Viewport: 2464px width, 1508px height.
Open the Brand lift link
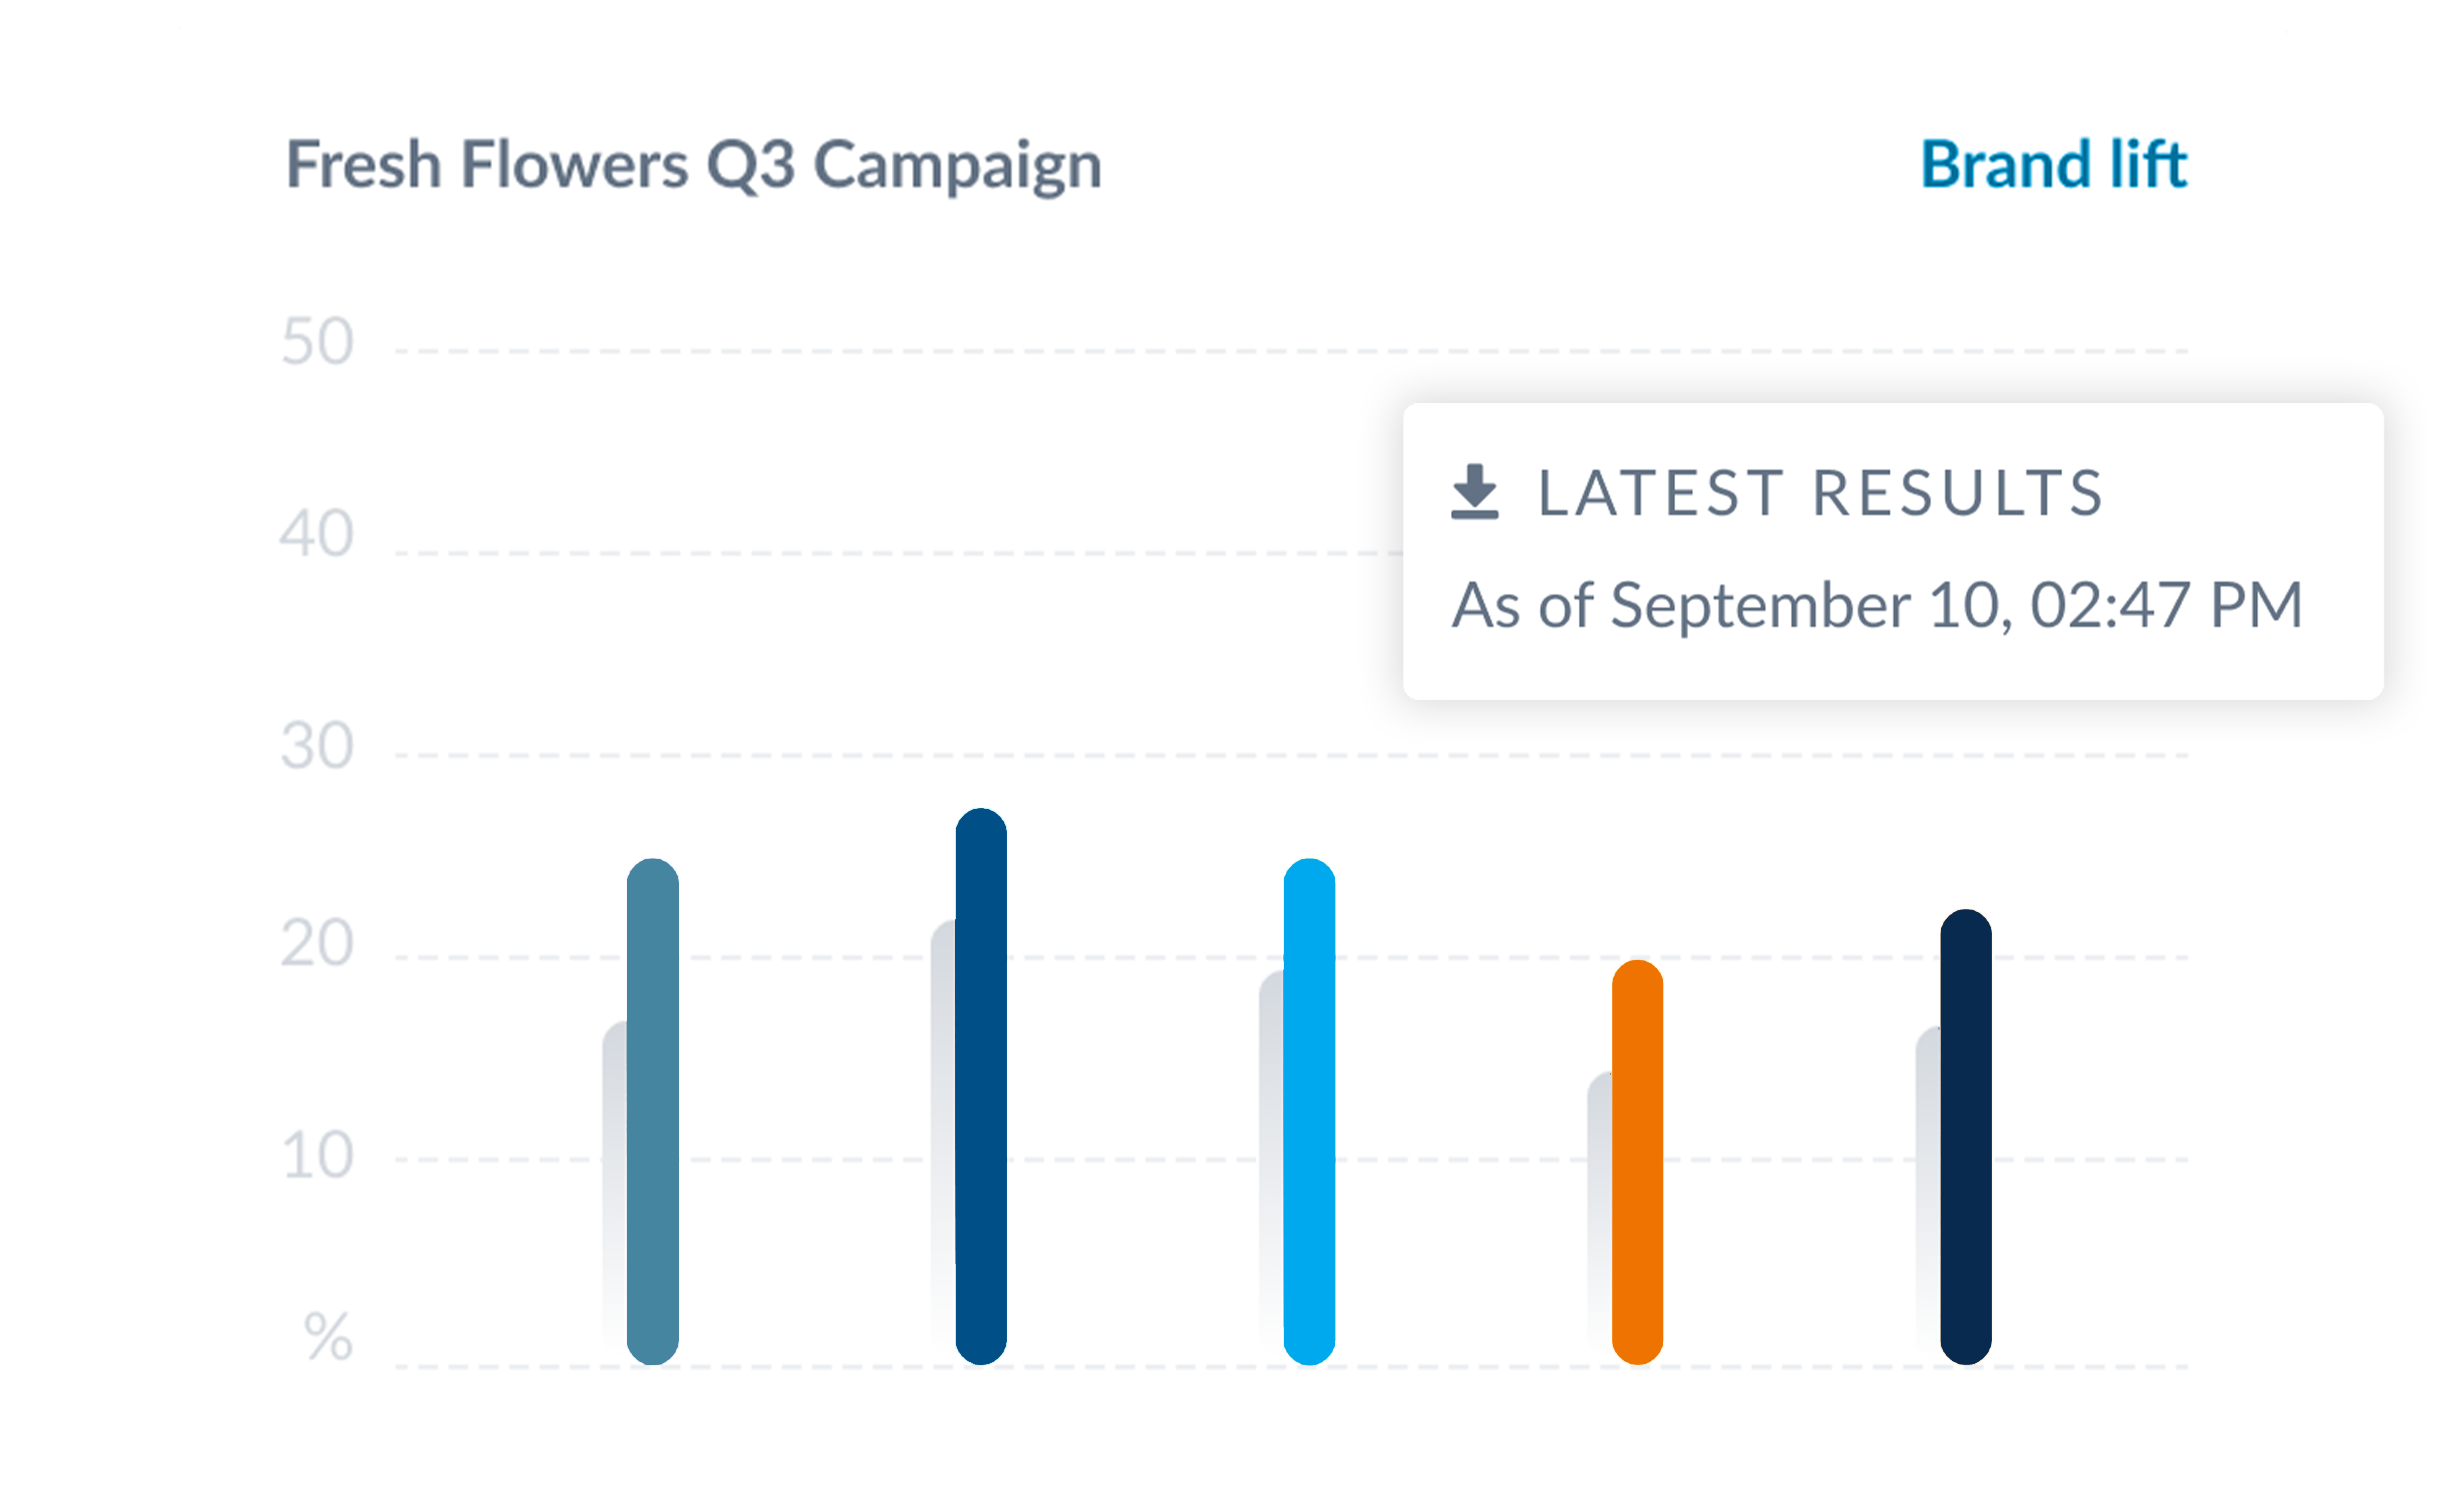click(2054, 164)
